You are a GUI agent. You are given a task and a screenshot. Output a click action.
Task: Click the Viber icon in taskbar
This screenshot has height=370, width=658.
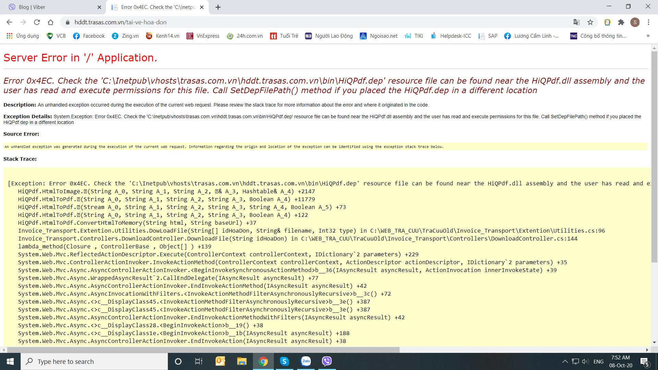point(327,361)
